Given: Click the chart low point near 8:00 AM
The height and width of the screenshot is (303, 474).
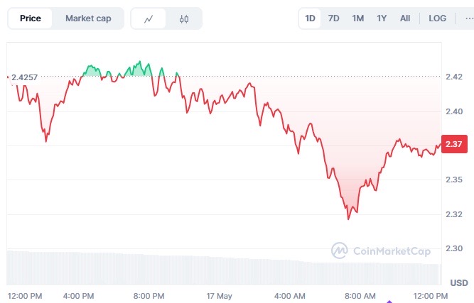Looking at the screenshot, I should [x=348, y=219].
